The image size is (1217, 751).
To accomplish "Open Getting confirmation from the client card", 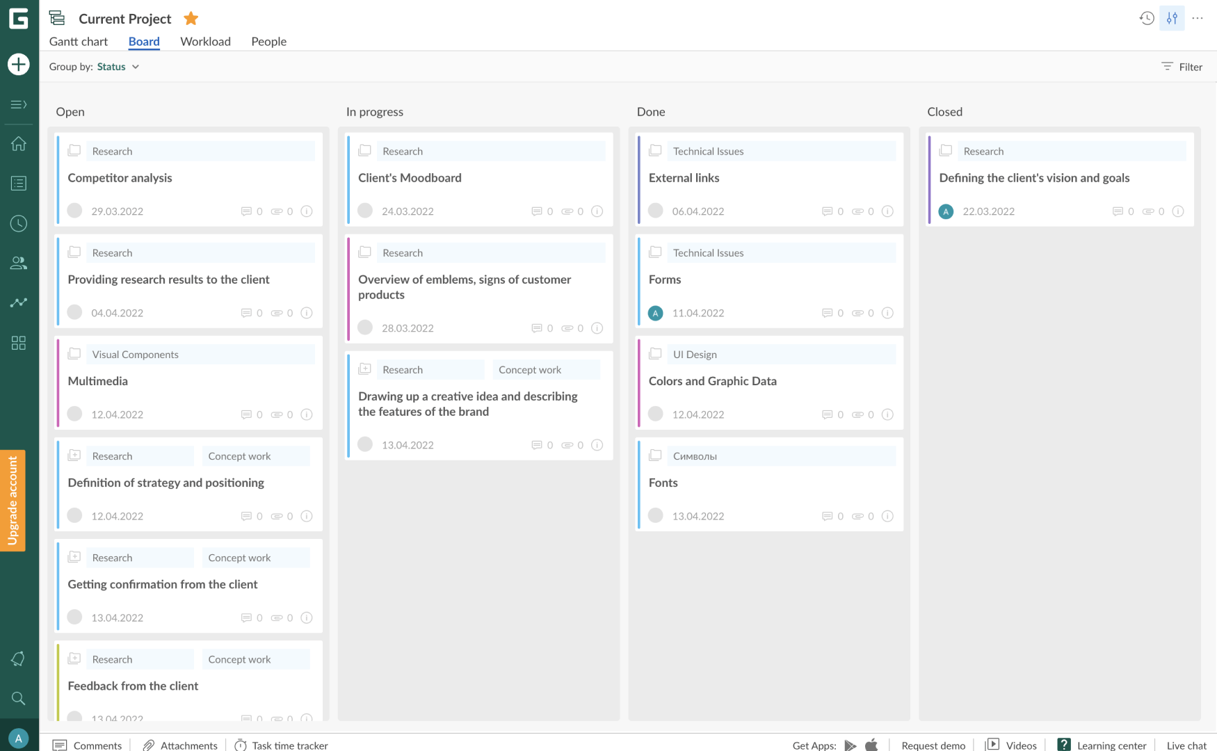I will 189,586.
